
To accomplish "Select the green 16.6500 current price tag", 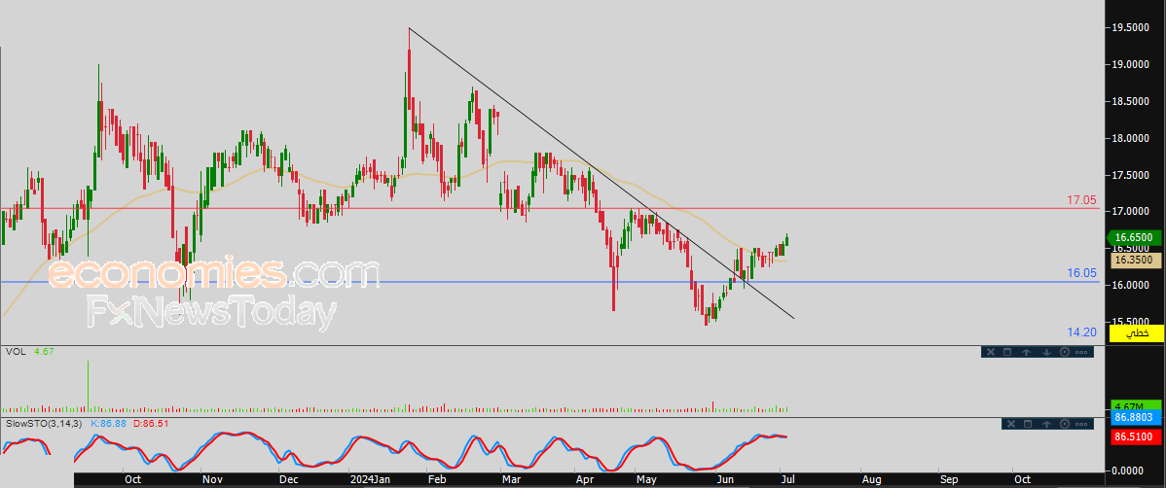I will point(1135,238).
